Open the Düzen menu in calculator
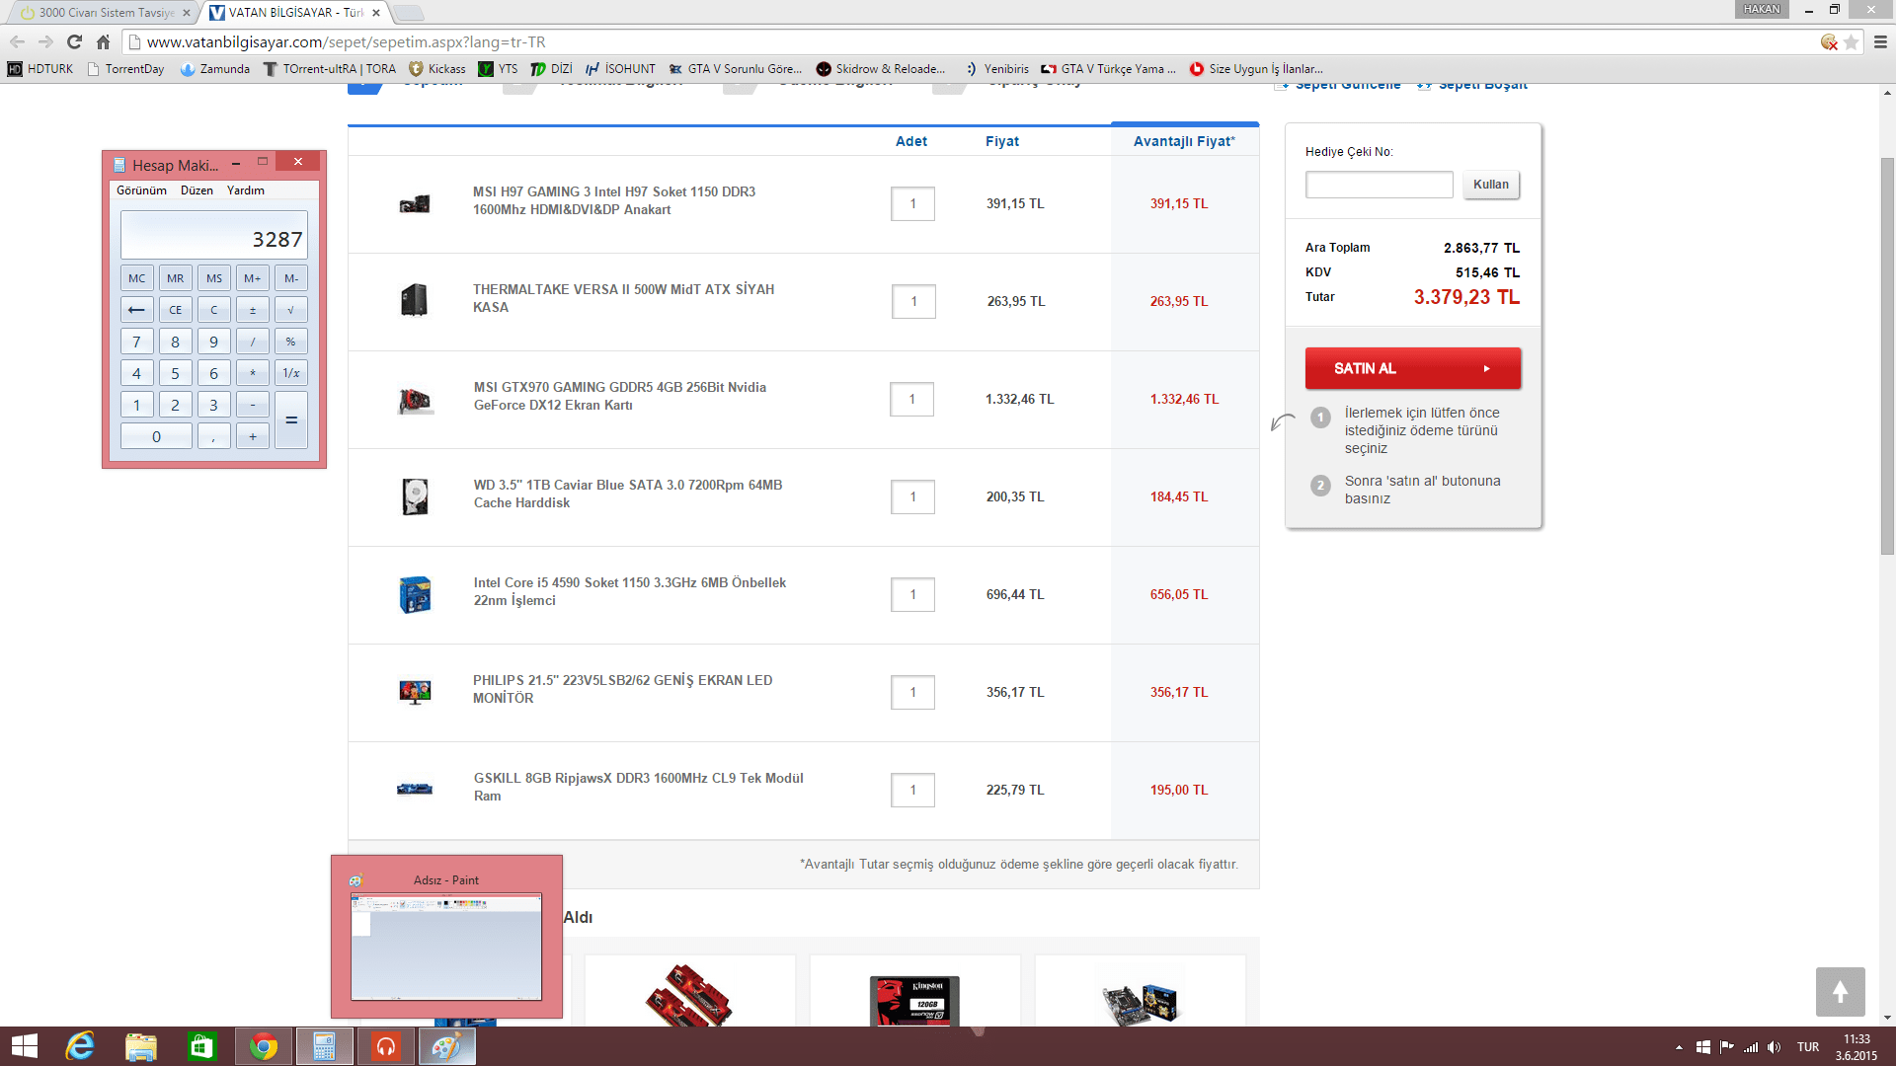Screen dimensions: 1896x1066 tap(197, 190)
